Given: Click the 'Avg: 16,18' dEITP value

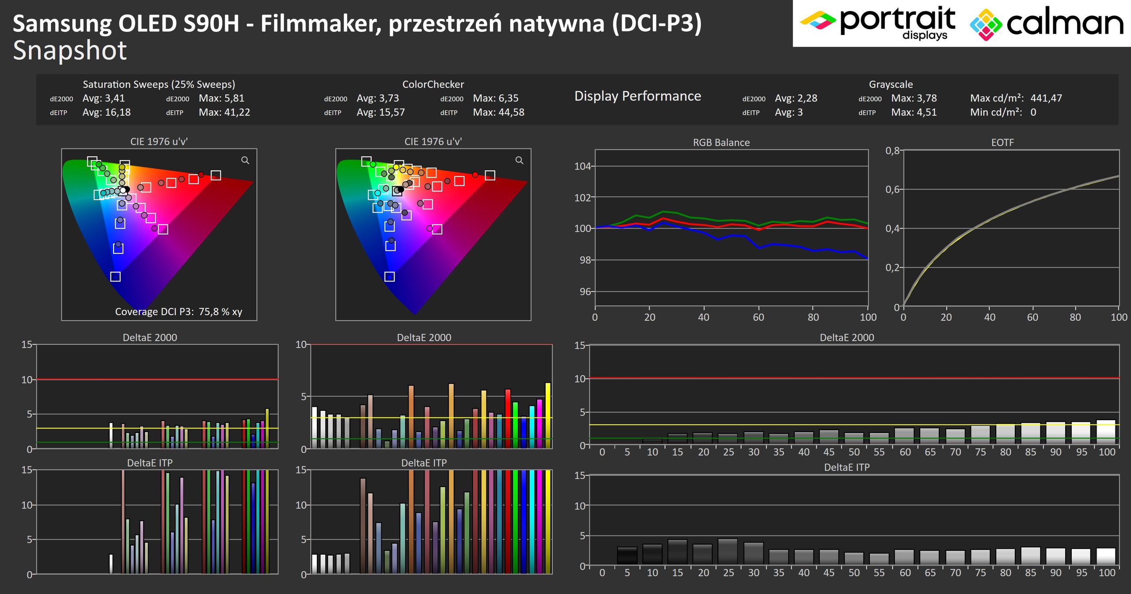Looking at the screenshot, I should [x=106, y=112].
